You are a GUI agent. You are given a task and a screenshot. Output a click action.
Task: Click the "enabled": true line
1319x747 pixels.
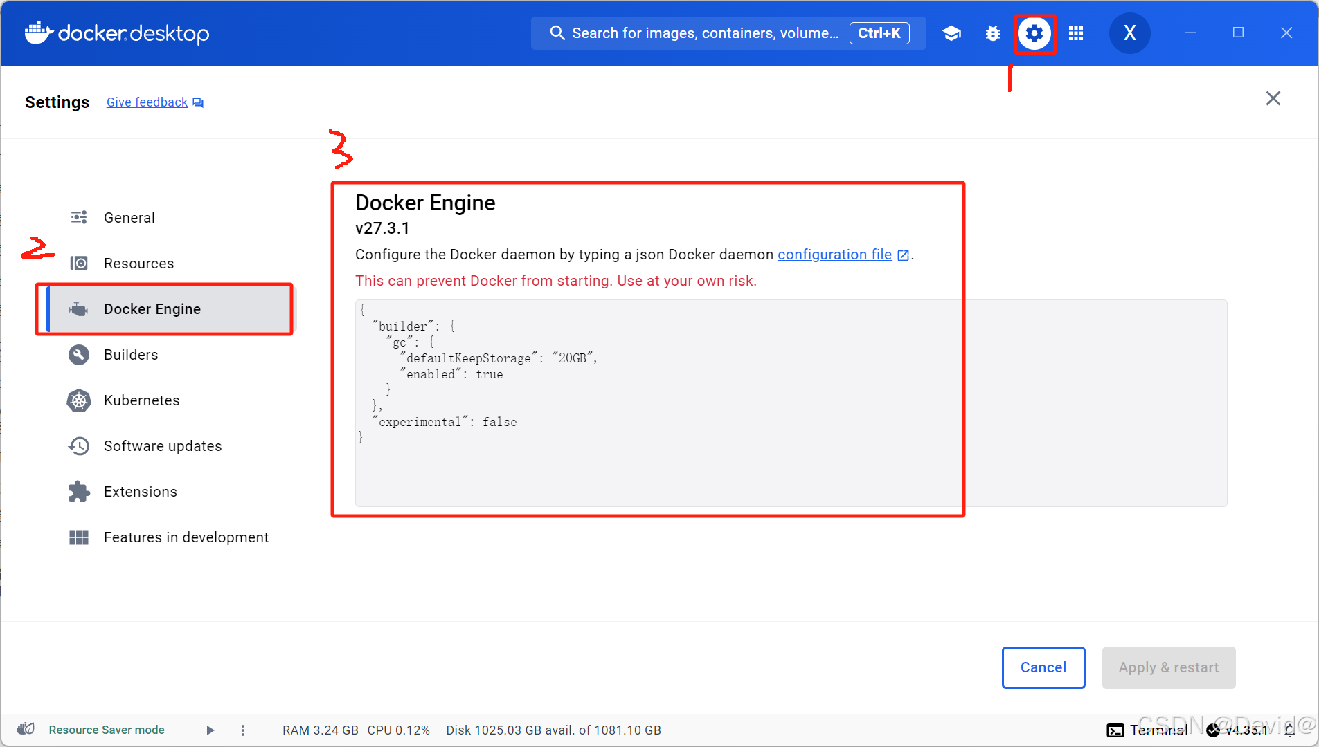click(x=451, y=374)
